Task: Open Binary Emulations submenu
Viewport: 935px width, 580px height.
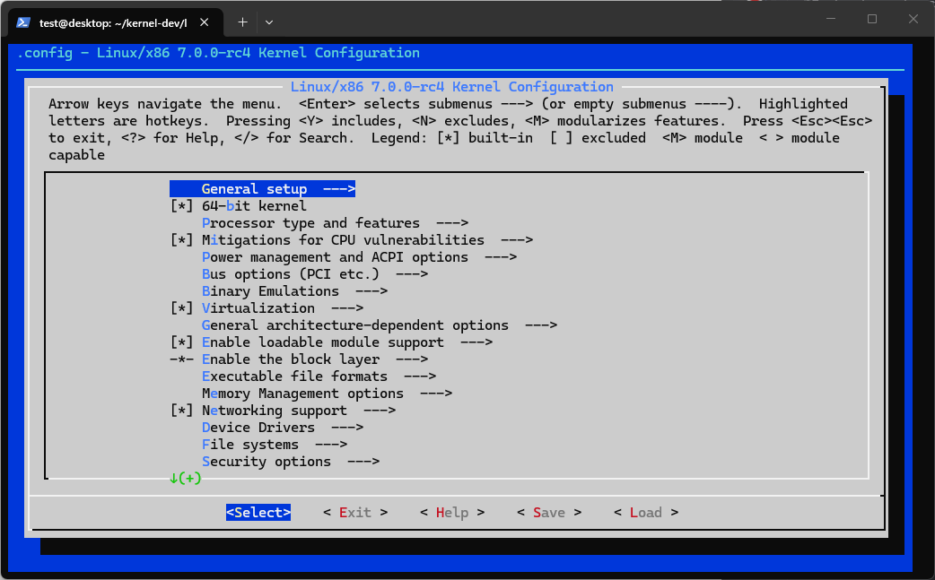Action: pyautogui.click(x=294, y=291)
